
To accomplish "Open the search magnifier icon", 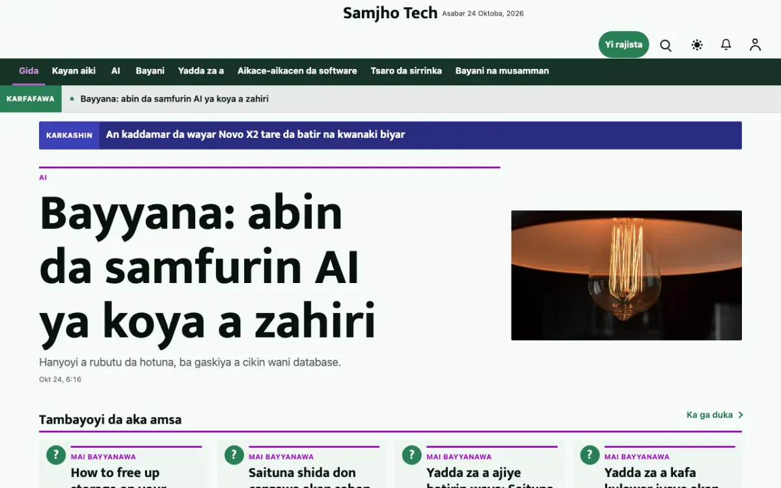I will (666, 45).
